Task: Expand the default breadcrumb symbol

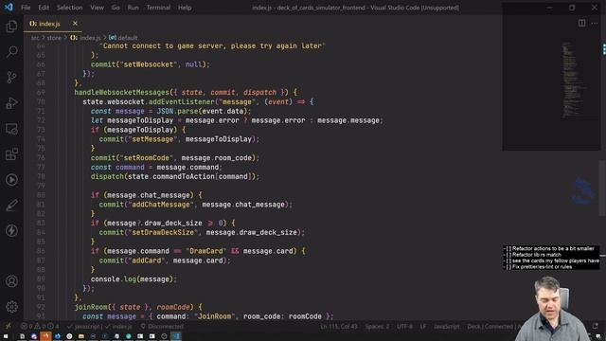Action: tap(123, 38)
